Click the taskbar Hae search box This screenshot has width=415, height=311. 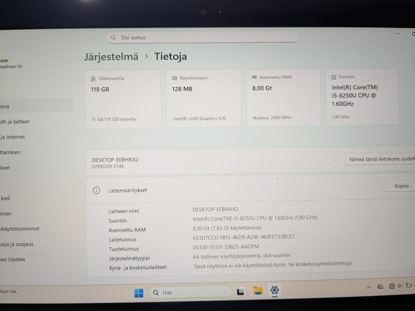click(190, 292)
